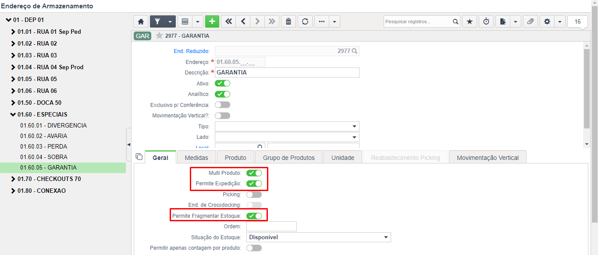Open the settings gear icon

547,21
